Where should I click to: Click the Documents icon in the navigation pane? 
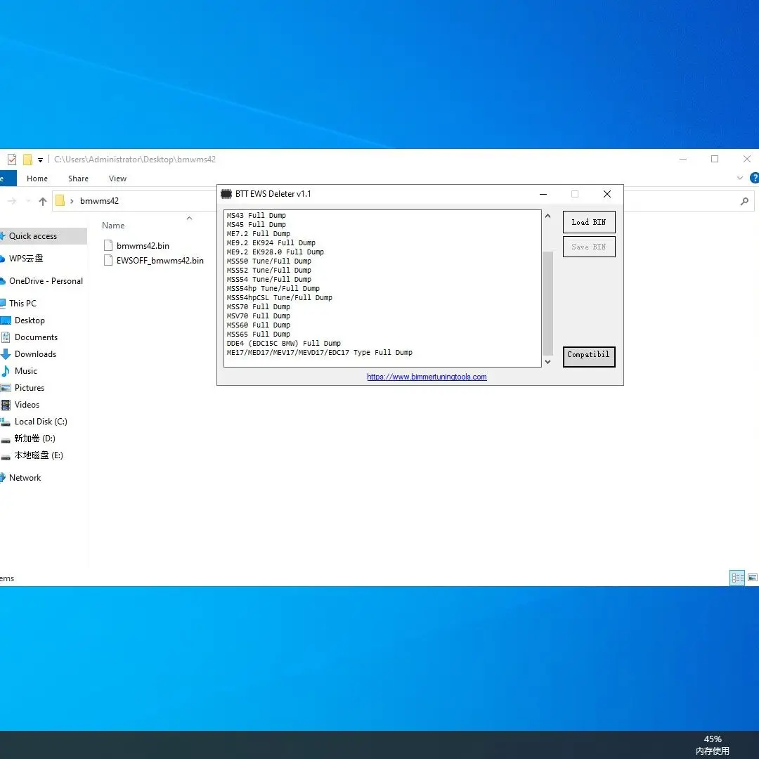(x=6, y=337)
